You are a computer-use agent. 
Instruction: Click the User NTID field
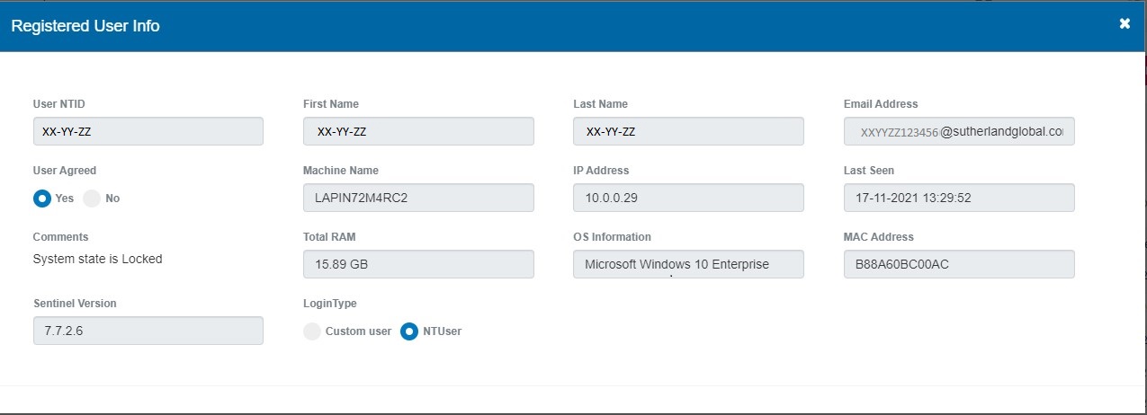click(x=148, y=131)
